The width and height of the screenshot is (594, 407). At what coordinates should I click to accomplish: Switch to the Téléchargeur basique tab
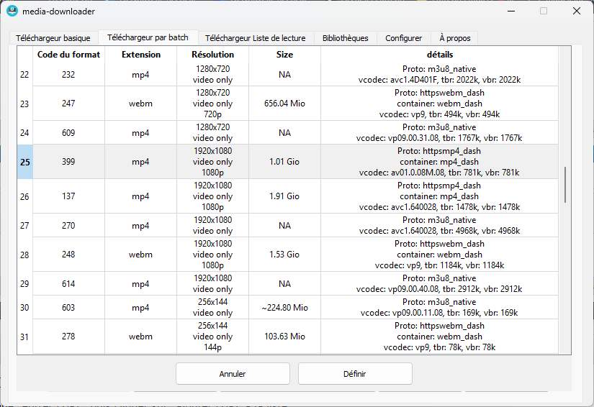(54, 38)
